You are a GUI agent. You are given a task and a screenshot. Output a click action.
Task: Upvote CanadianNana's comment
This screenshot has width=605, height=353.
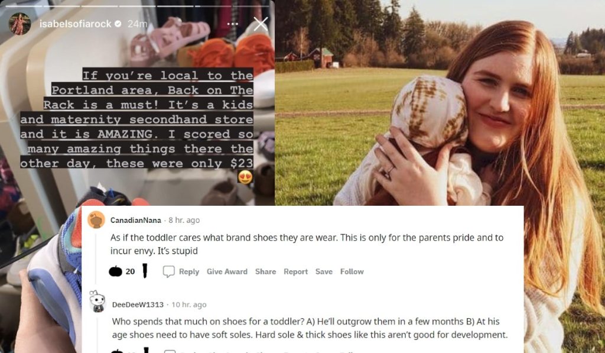point(115,271)
